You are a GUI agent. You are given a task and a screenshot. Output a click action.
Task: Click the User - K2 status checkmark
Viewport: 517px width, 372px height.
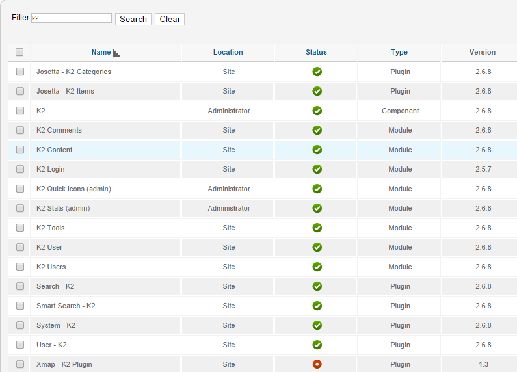point(317,345)
